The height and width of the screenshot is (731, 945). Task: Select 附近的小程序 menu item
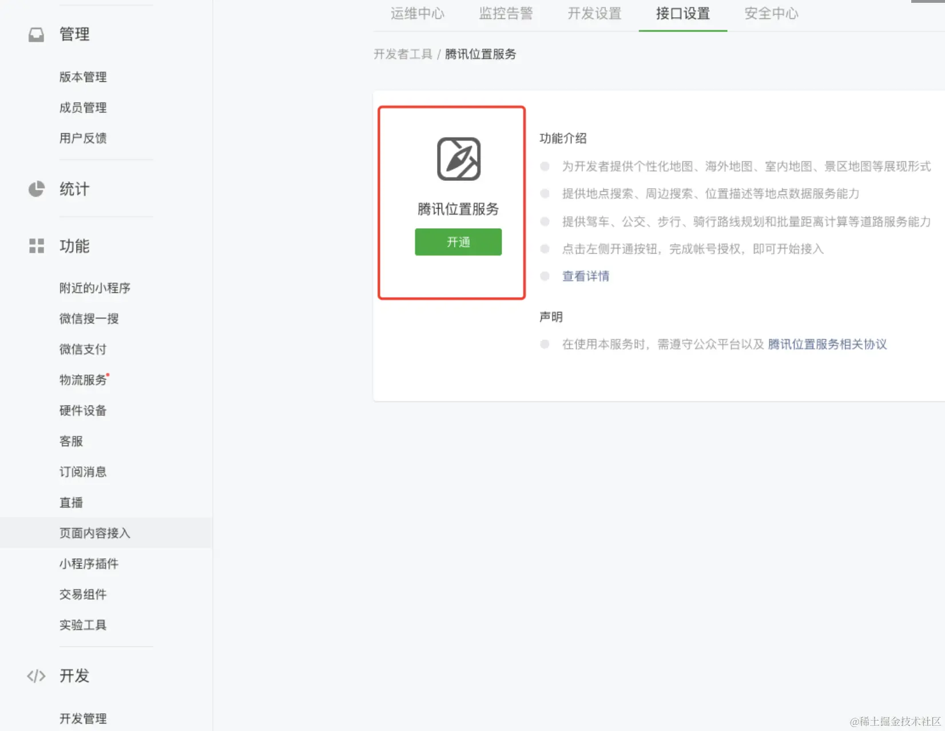[x=95, y=288]
